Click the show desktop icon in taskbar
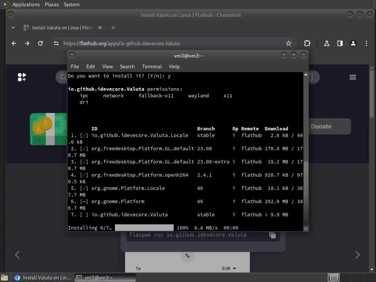376x282 pixels. point(4,278)
